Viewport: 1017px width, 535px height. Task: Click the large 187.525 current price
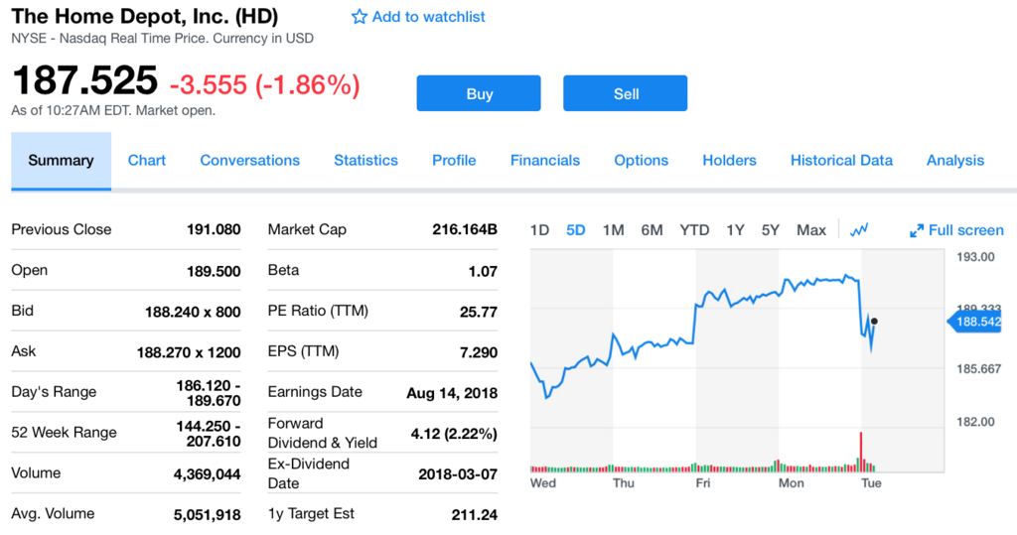point(84,80)
